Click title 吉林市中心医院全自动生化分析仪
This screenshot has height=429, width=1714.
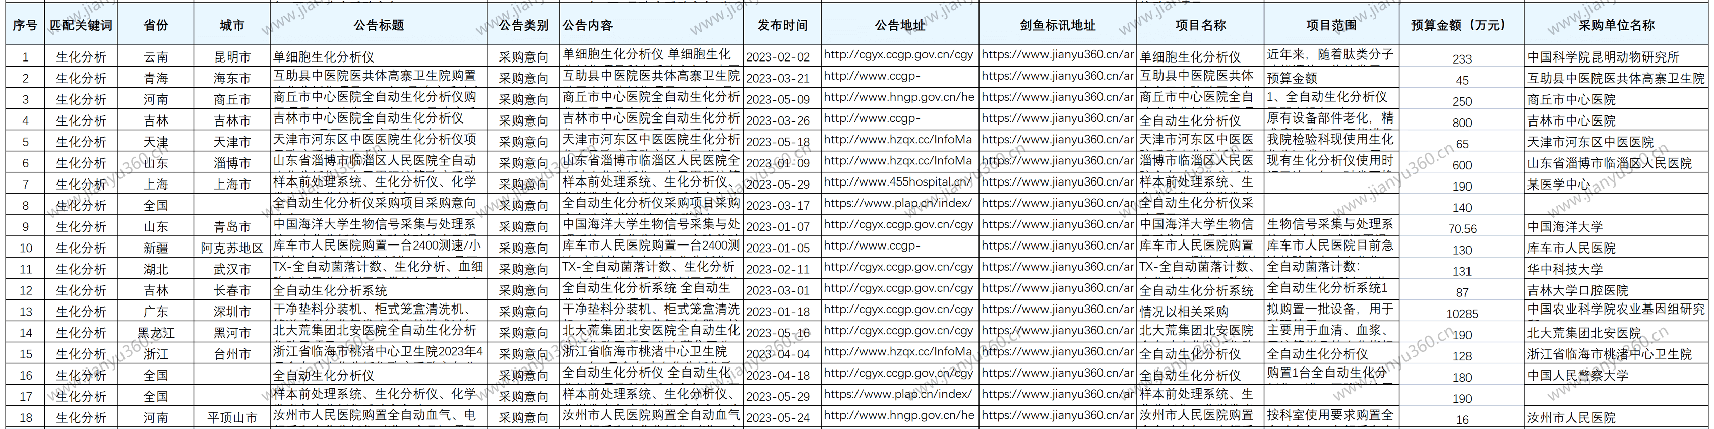pos(368,118)
